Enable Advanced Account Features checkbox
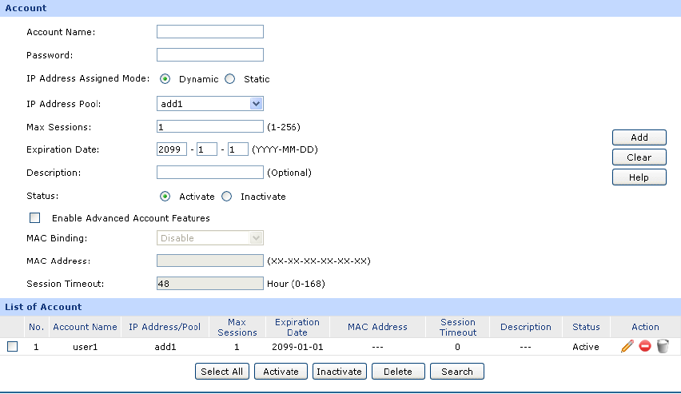681x394 pixels. pos(34,218)
